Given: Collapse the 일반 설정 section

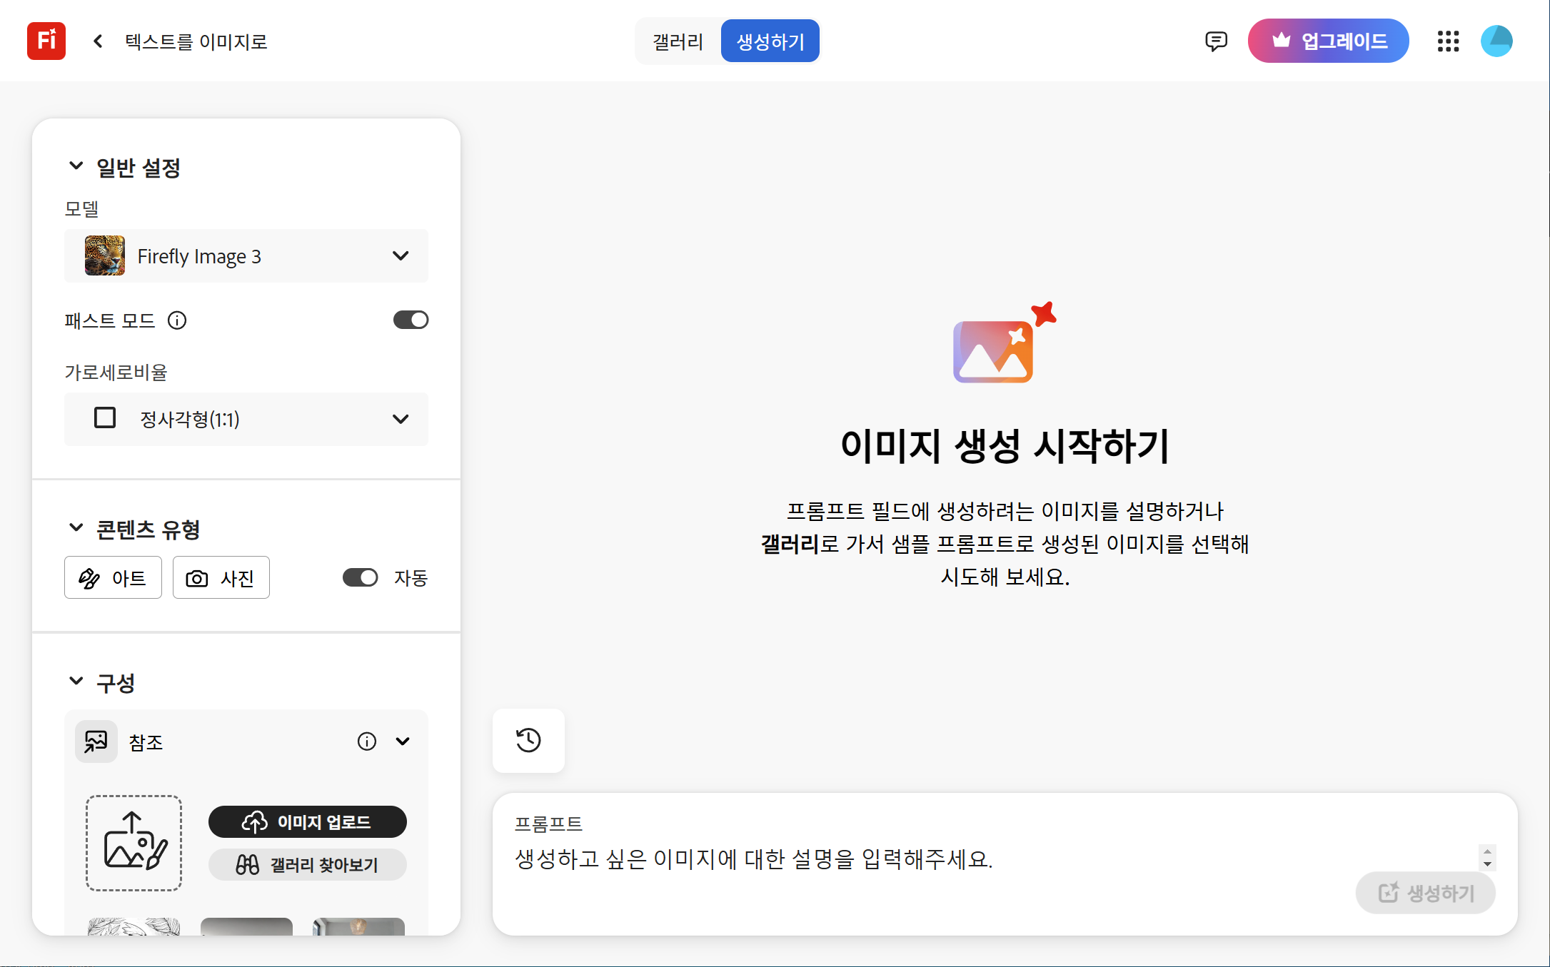Looking at the screenshot, I should pyautogui.click(x=76, y=166).
